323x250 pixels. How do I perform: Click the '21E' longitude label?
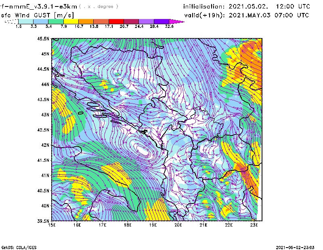tap(203, 225)
